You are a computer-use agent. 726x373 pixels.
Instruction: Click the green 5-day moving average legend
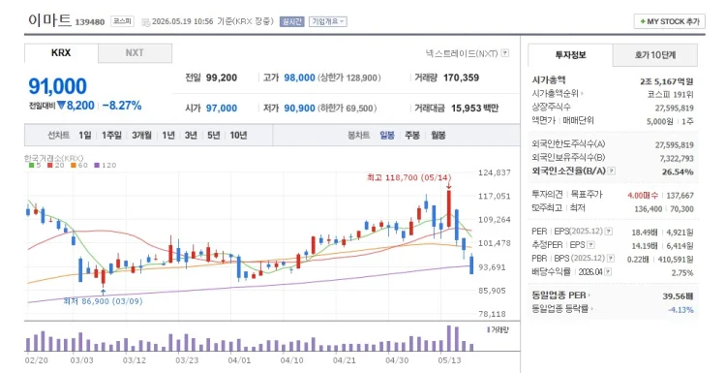(x=35, y=165)
